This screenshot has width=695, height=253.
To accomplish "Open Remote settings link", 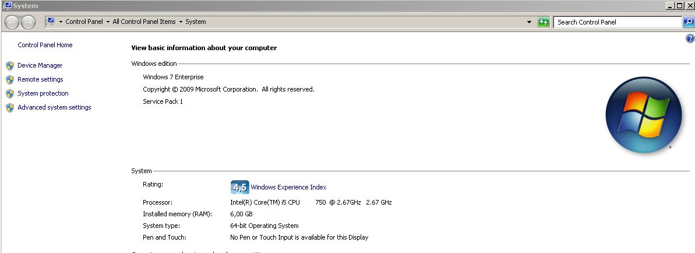I will pyautogui.click(x=40, y=79).
